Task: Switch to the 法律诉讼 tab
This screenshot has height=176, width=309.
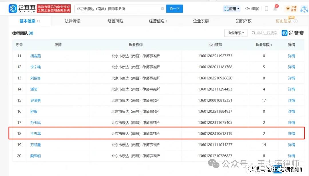Action: pos(73,21)
